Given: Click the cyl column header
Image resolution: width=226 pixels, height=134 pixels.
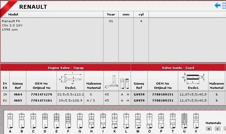Looking at the screenshot, I should coord(141,15).
